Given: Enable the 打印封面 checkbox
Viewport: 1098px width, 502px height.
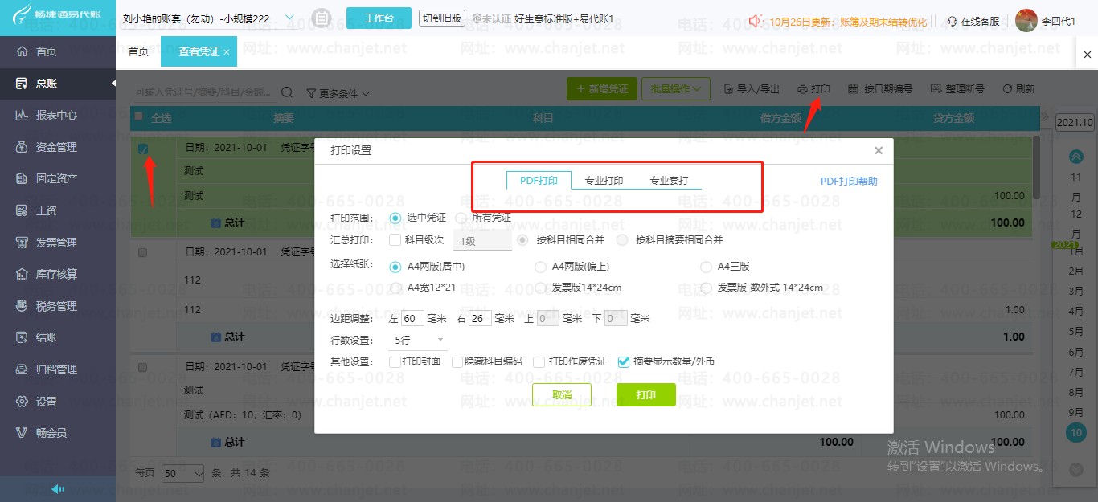Looking at the screenshot, I should pyautogui.click(x=395, y=361).
